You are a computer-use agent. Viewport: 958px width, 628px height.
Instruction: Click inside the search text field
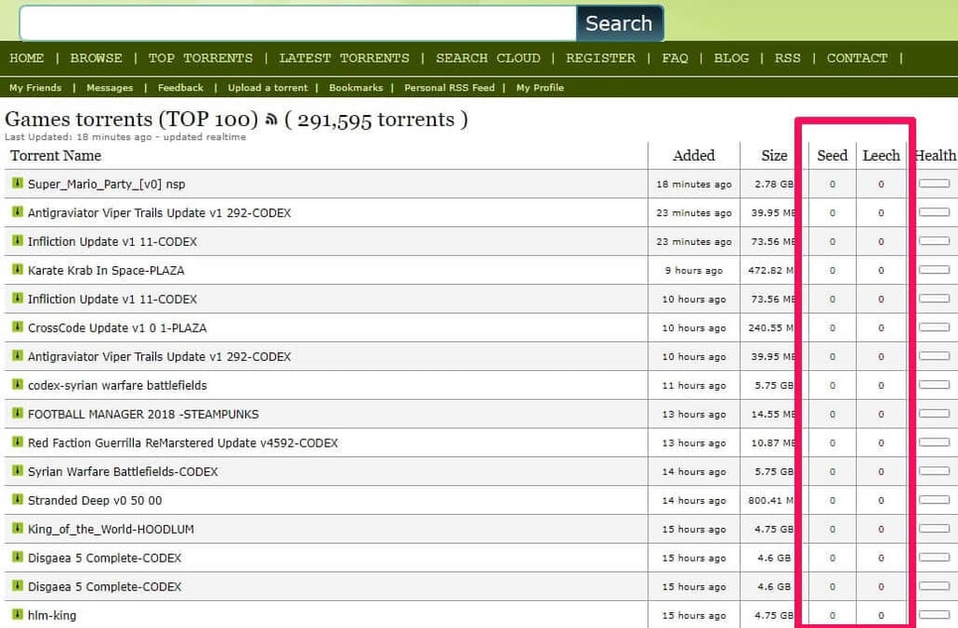pos(298,23)
